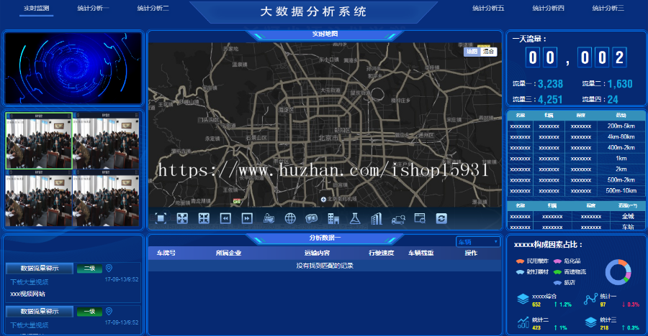Screen dimensions: 648x336
Task: Open the 统计分析一 tab
Action: click(x=93, y=9)
